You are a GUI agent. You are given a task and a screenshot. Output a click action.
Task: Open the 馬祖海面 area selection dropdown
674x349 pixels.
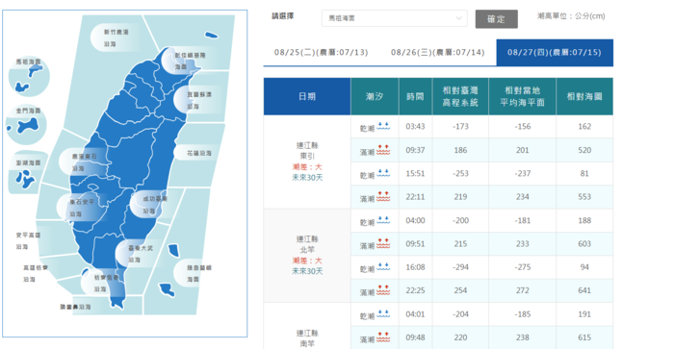click(394, 18)
